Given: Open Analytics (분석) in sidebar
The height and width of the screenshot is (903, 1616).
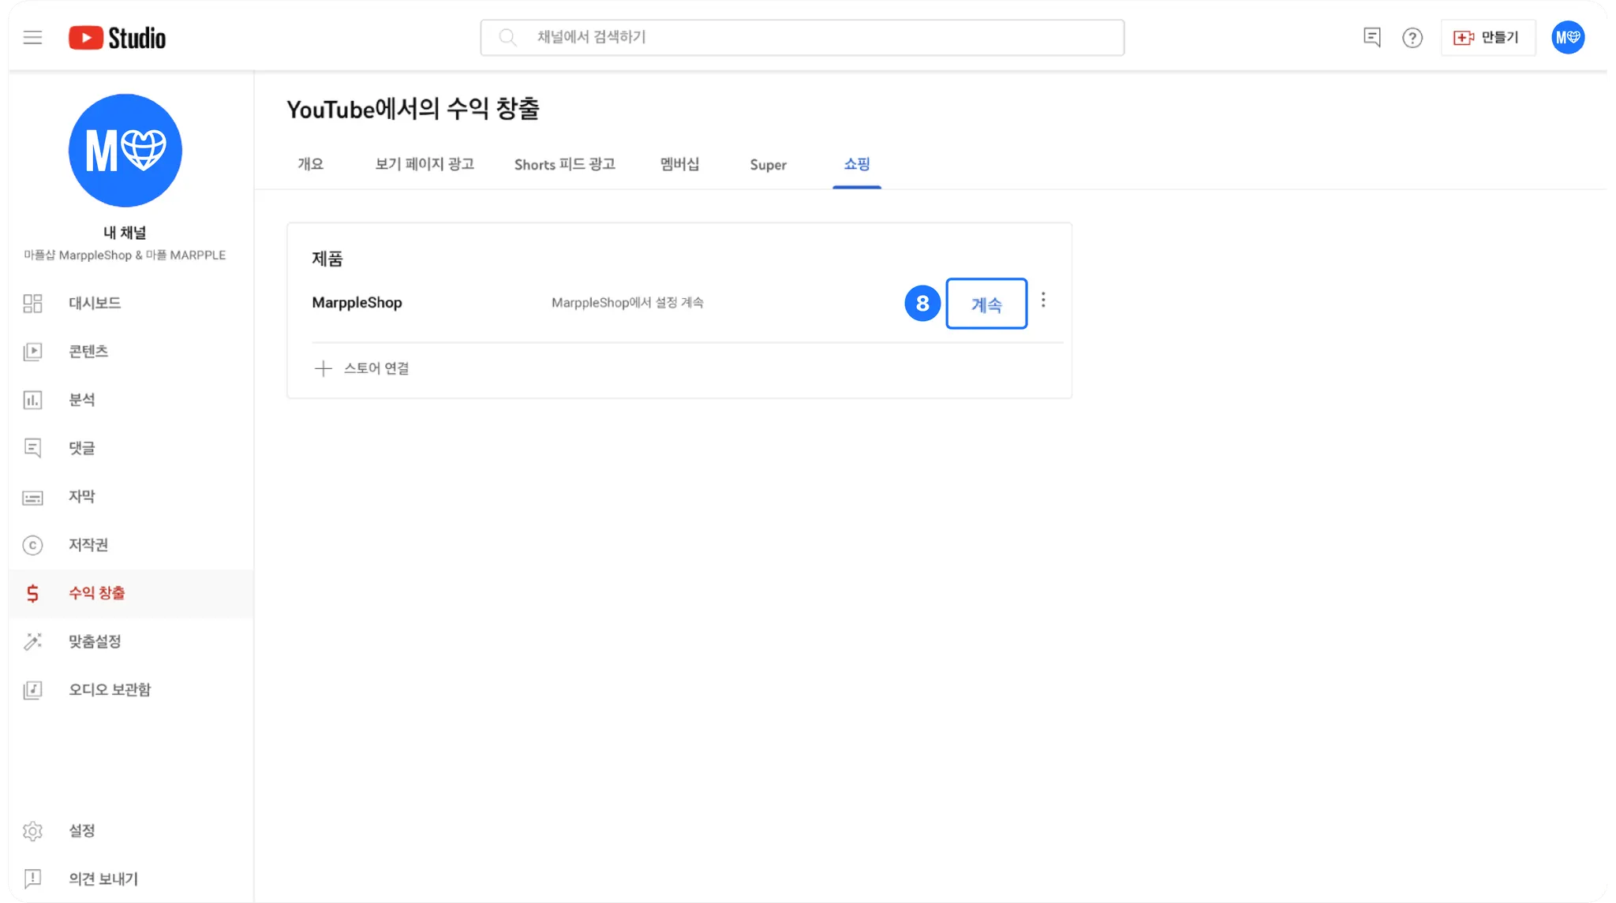Looking at the screenshot, I should click(x=81, y=400).
